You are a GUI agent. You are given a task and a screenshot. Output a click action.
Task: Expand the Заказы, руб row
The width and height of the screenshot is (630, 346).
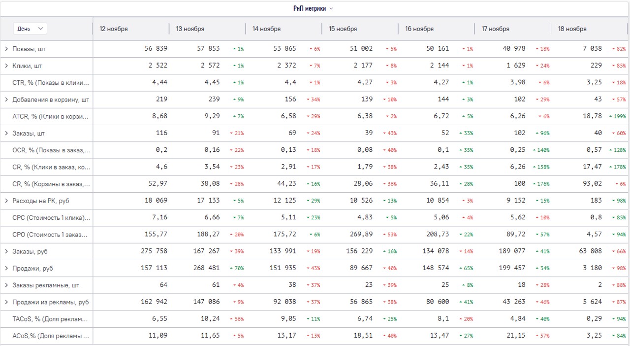point(6,251)
